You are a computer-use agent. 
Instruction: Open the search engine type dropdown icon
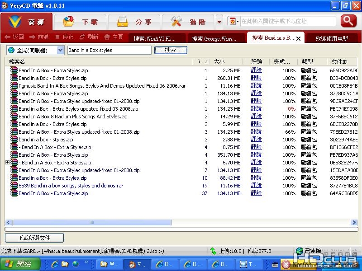(x=234, y=21)
